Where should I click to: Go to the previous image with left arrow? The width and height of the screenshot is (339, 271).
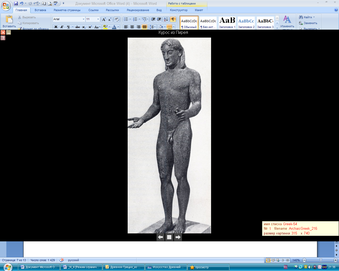click(160, 237)
